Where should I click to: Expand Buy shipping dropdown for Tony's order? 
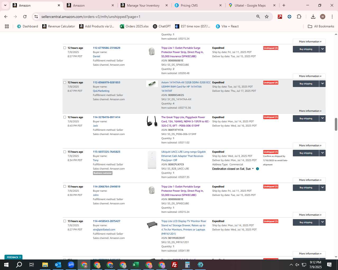click(322, 153)
